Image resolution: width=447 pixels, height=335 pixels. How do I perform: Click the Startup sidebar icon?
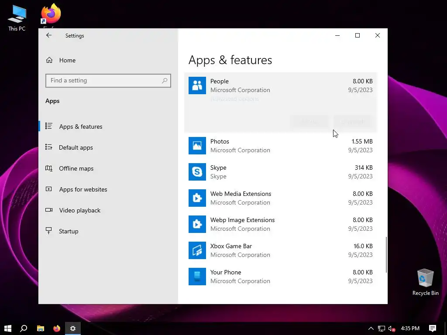pos(49,231)
